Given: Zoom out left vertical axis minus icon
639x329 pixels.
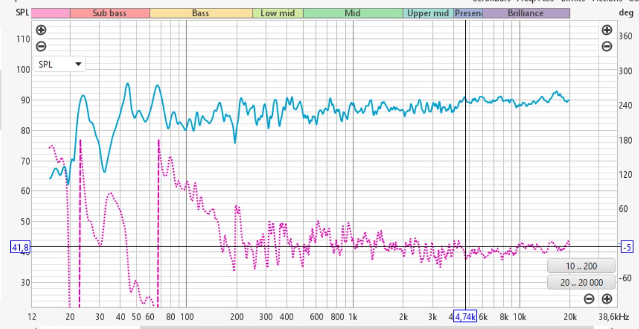Looking at the screenshot, I should click(41, 46).
